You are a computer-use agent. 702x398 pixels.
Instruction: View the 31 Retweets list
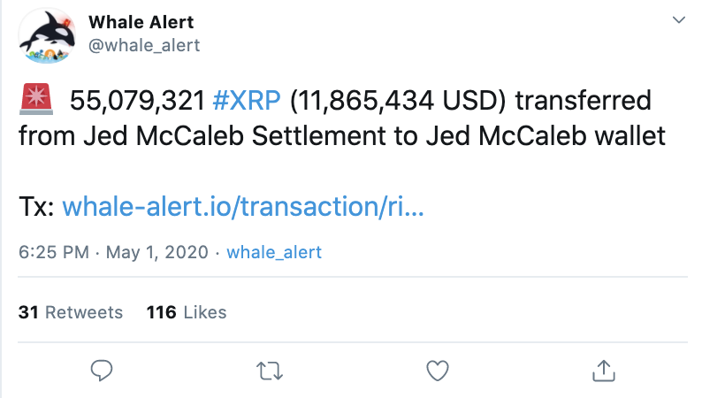(x=71, y=312)
